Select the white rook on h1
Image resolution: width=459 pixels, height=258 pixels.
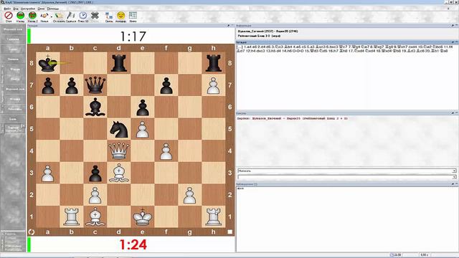click(x=214, y=216)
